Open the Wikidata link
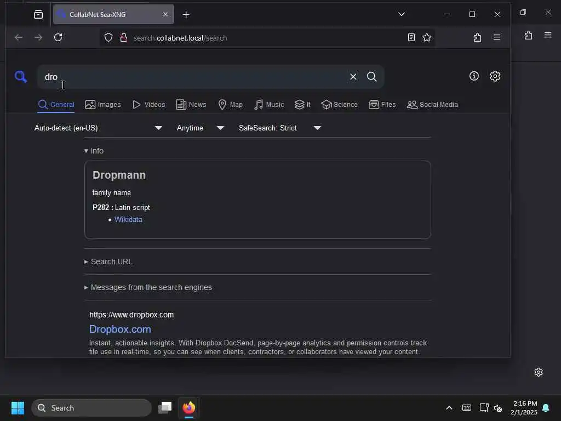 (x=128, y=219)
